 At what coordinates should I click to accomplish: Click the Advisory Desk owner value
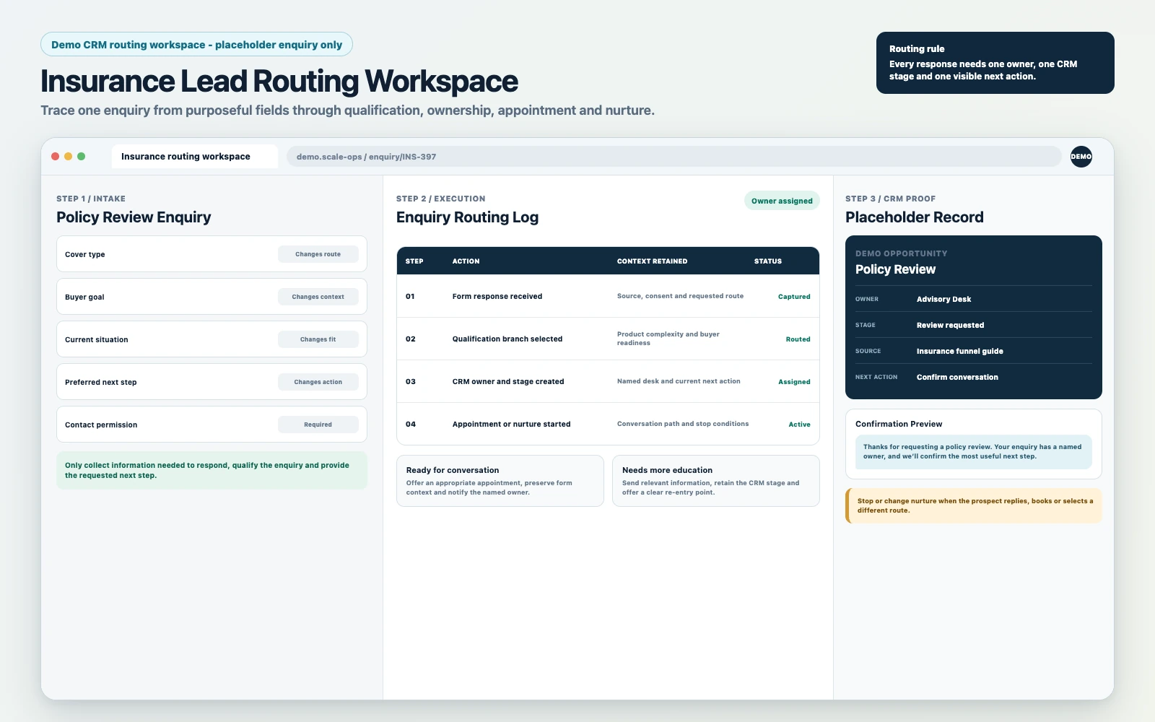(943, 299)
